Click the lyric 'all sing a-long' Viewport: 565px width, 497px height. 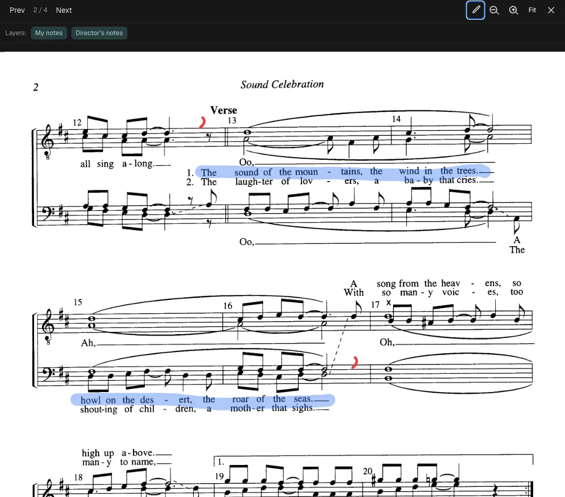118,164
